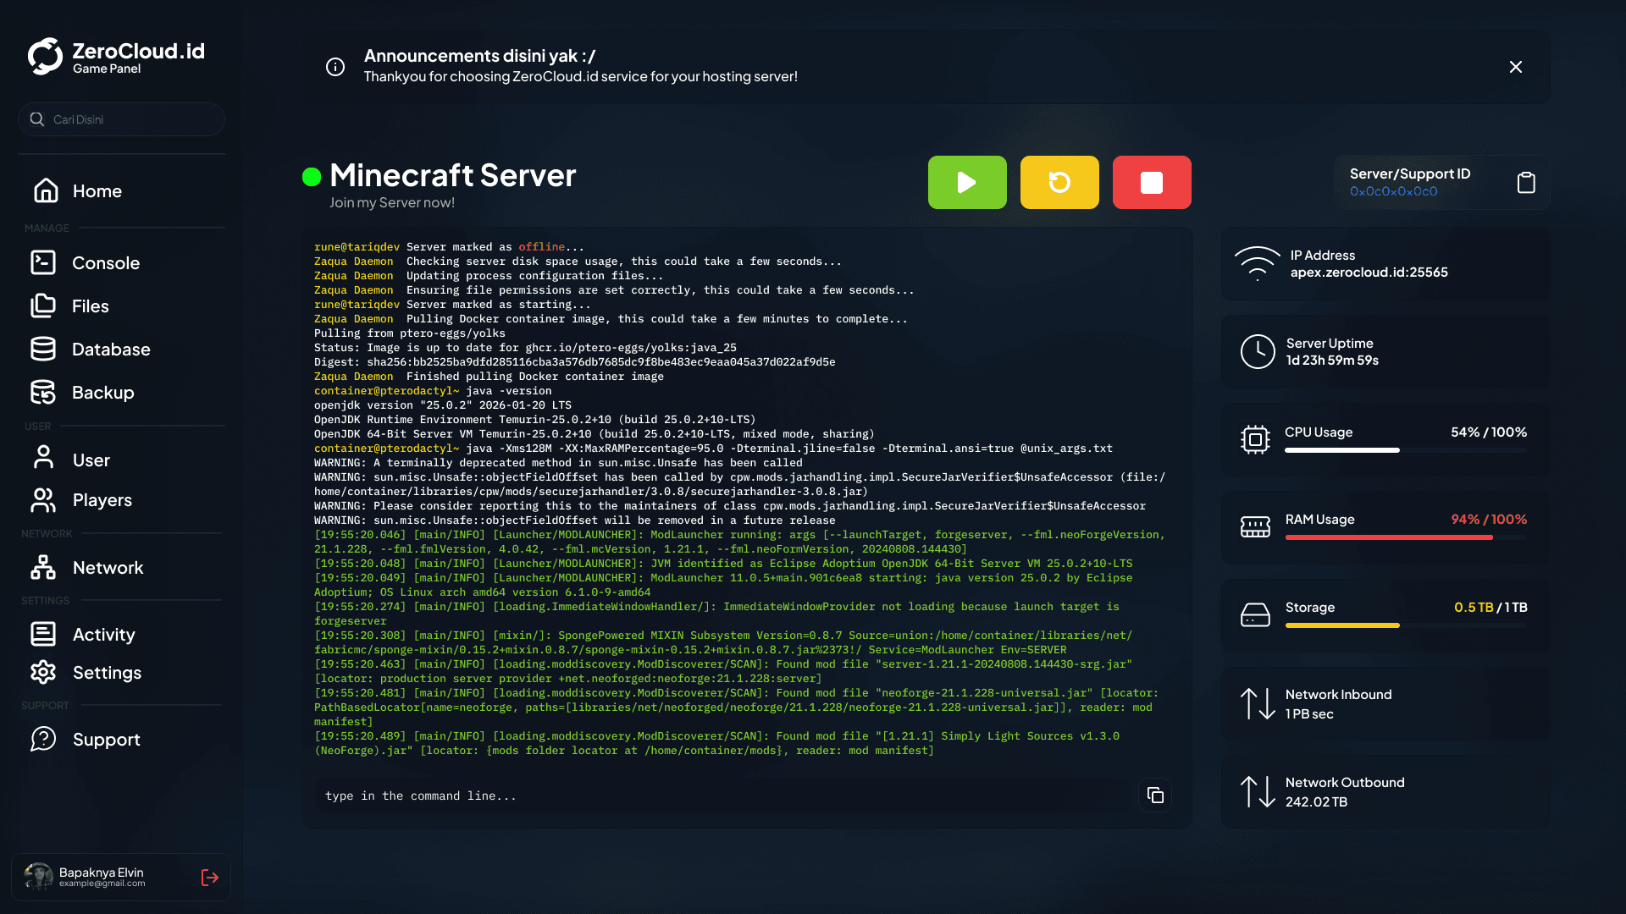This screenshot has height=914, width=1626.
Task: Restart the server with yellow reload button
Action: click(1059, 182)
